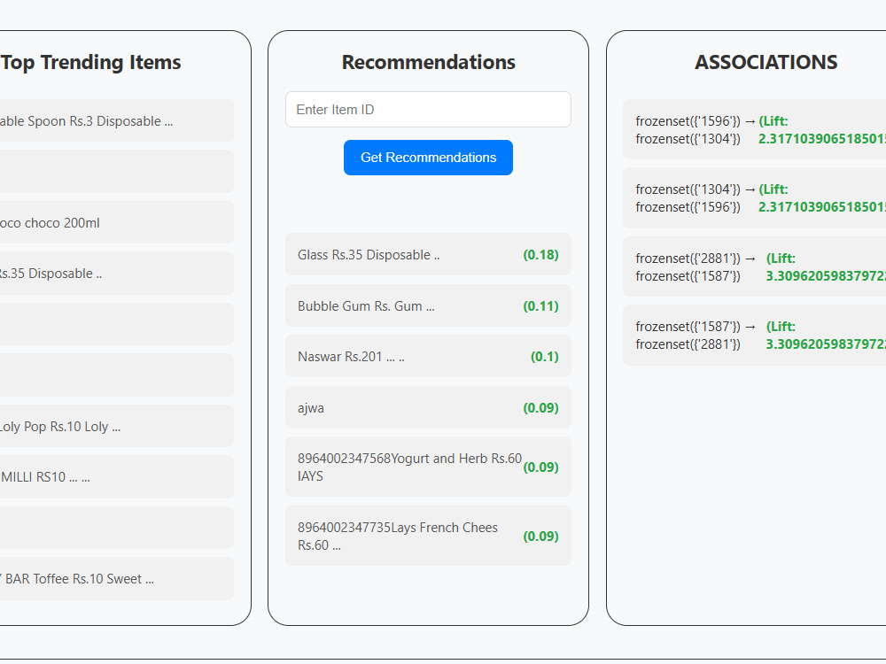This screenshot has height=664, width=886.
Task: Click the Recommendations panel heading
Action: point(428,62)
